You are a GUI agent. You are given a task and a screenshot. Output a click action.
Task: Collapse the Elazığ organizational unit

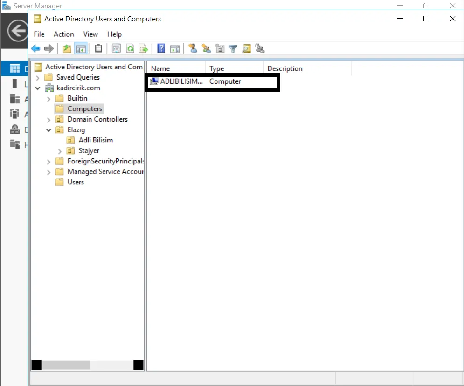(49, 130)
